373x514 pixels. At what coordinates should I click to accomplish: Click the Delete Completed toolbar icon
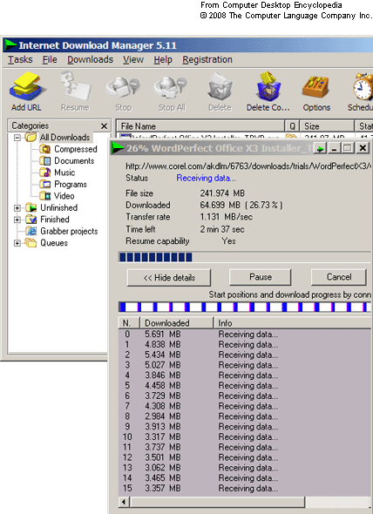tap(268, 86)
